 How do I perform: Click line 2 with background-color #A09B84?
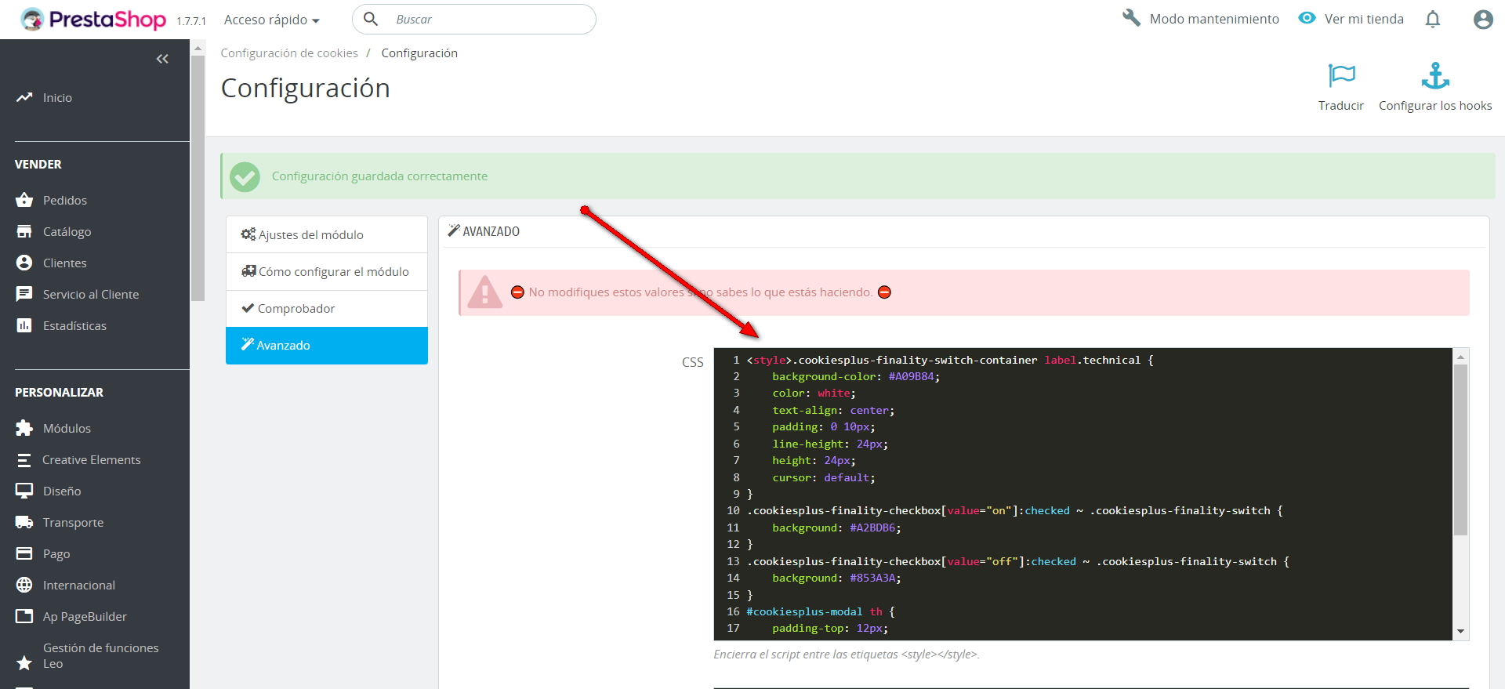(856, 376)
